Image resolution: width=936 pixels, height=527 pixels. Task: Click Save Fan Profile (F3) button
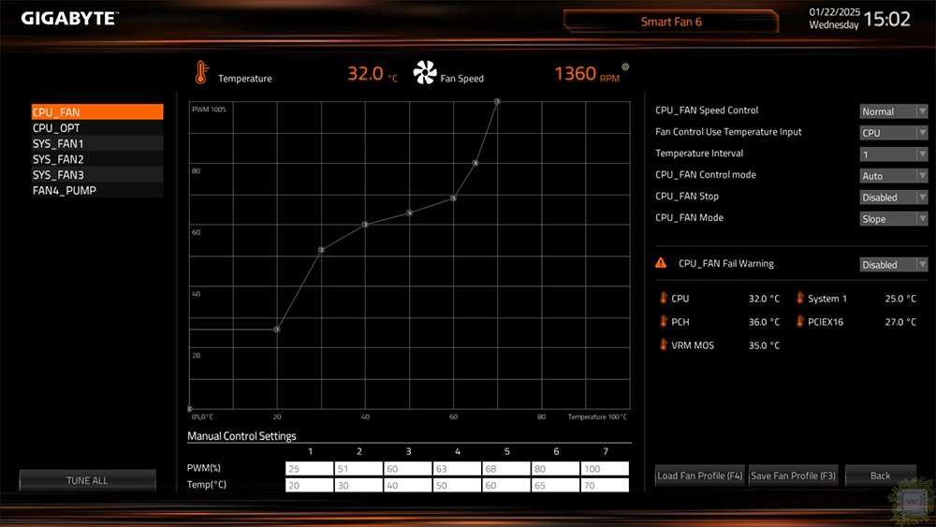794,476
